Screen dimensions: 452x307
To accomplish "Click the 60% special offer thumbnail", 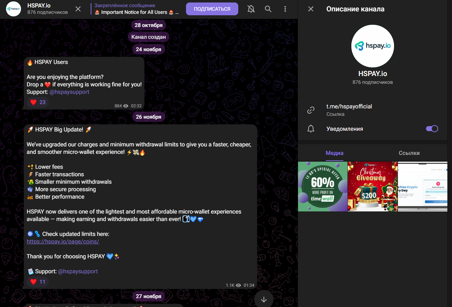I will coord(322,187).
